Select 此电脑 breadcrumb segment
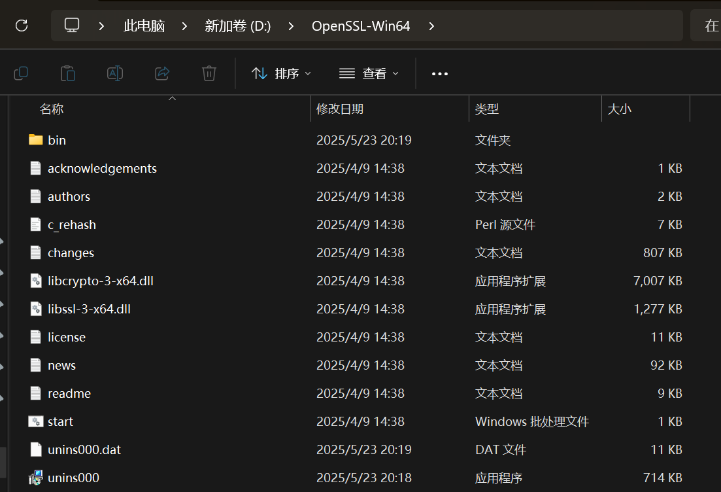Image resolution: width=721 pixels, height=492 pixels. (144, 26)
